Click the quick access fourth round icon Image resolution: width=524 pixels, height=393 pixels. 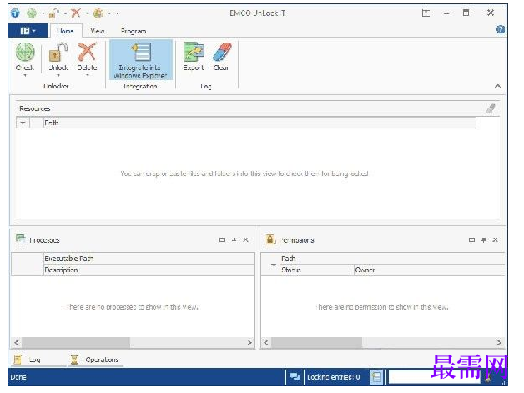(x=98, y=13)
